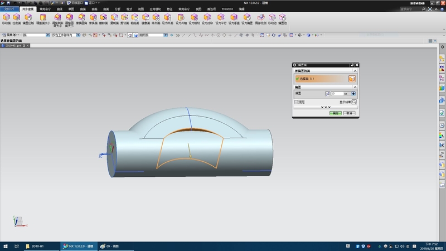This screenshot has width=446, height=251.
Task: Click the select-face cube icon in dialog
Action: [x=352, y=79]
